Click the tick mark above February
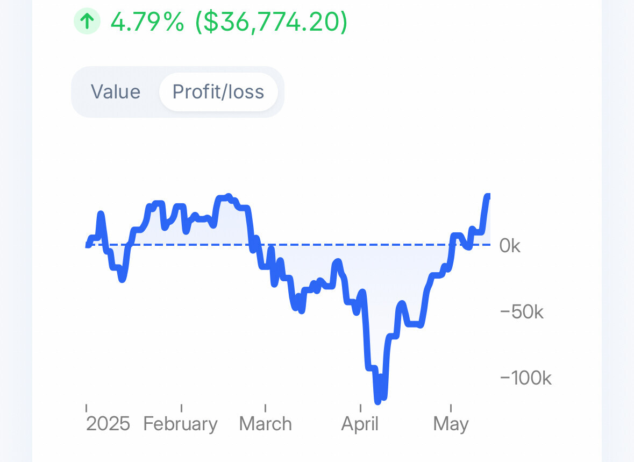Image resolution: width=634 pixels, height=462 pixels. [181, 407]
